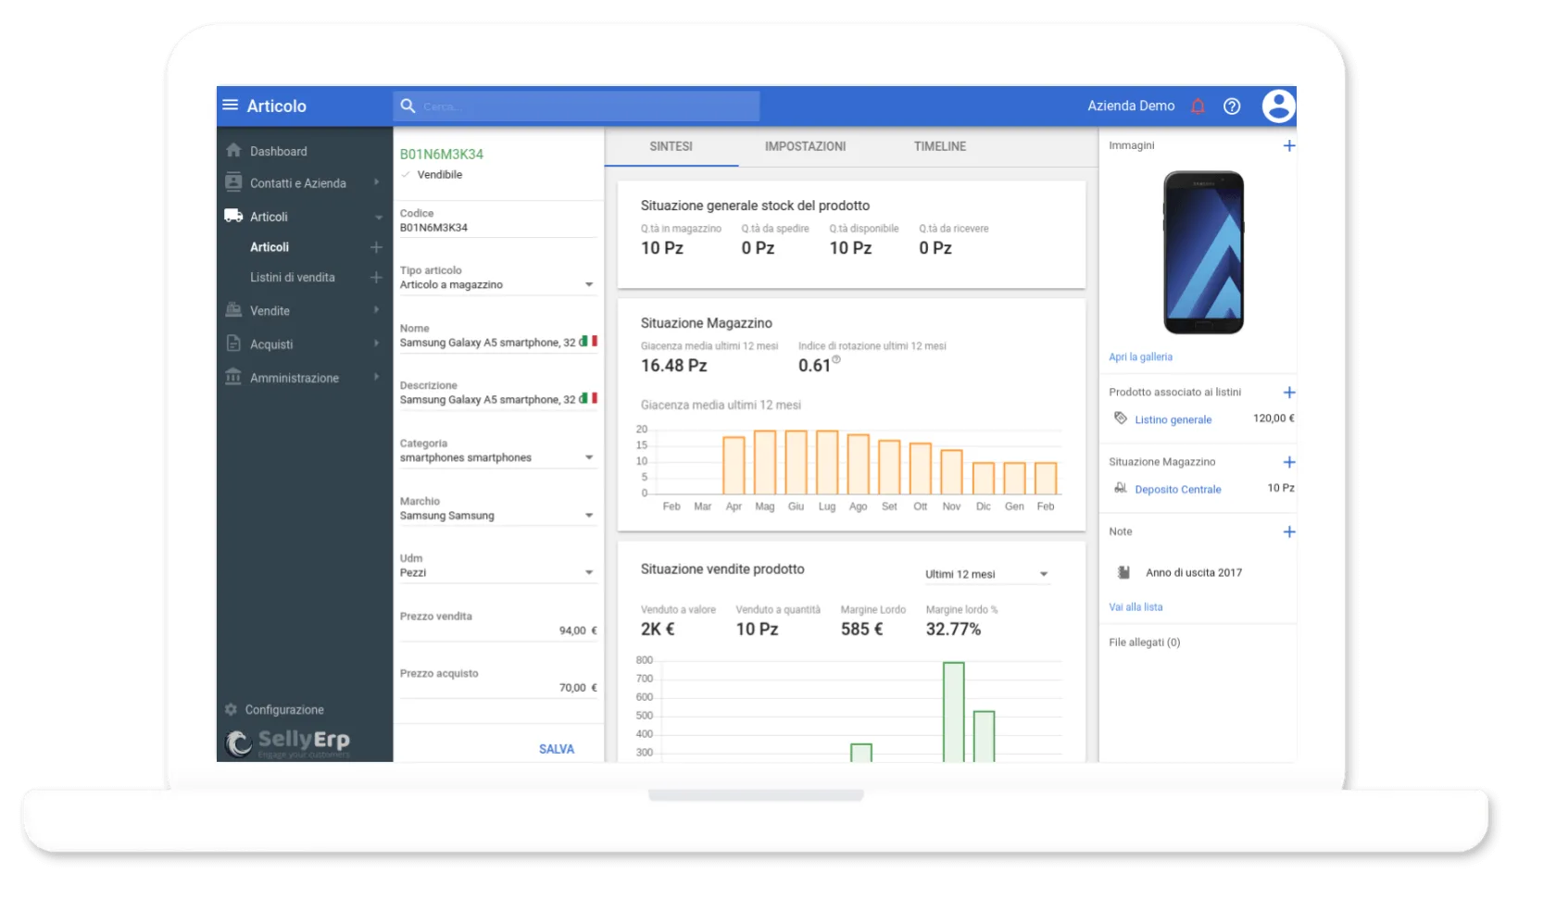Screen dimensions: 1556x899
Task: Click the rotation index info icon
Action: point(836,359)
